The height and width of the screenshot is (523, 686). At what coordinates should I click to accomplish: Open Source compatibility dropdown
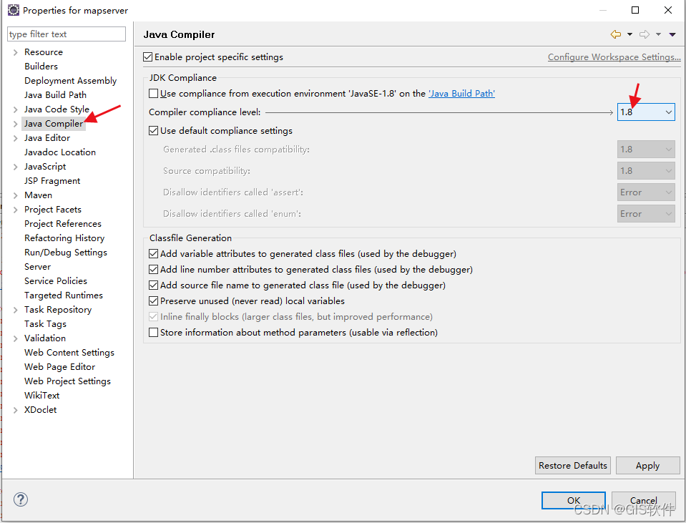[x=646, y=171]
